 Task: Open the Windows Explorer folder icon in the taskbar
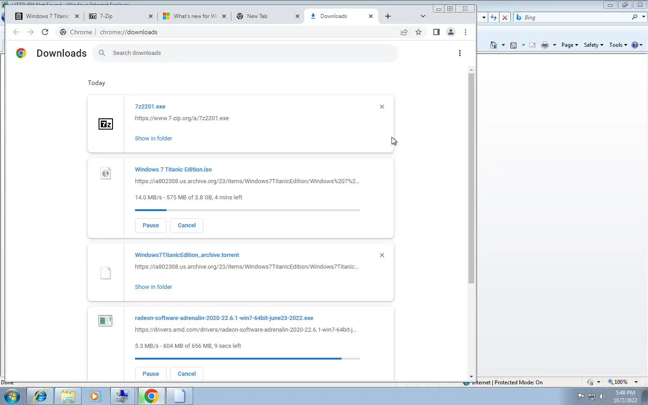(68, 396)
